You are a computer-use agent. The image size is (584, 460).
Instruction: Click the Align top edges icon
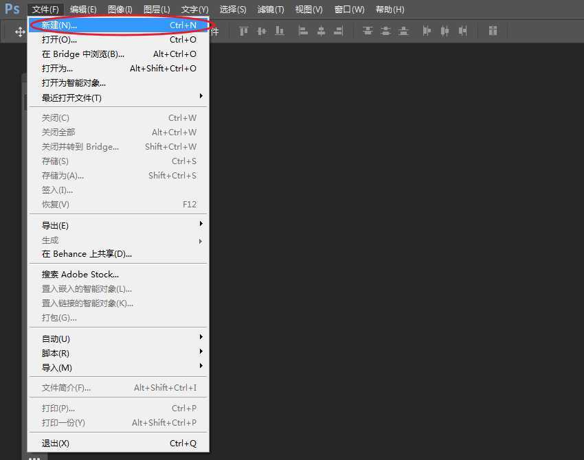click(243, 31)
